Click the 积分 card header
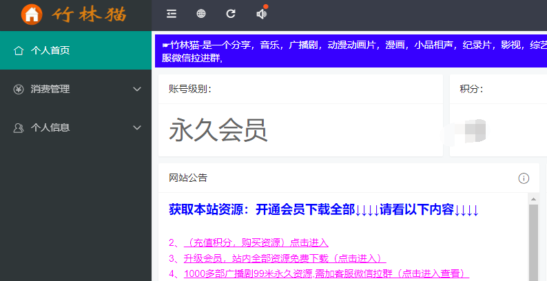Image resolution: width=547 pixels, height=281 pixels. 498,89
